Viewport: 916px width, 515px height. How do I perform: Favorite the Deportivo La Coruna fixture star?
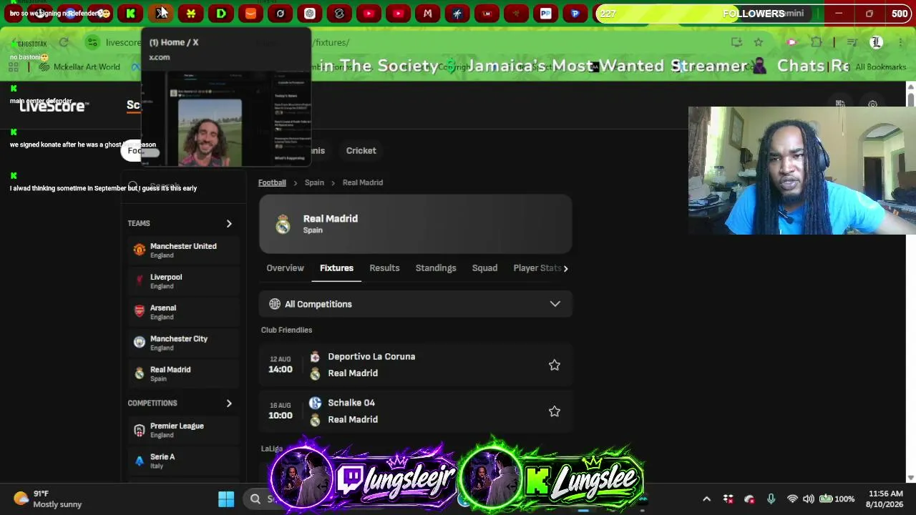554,365
